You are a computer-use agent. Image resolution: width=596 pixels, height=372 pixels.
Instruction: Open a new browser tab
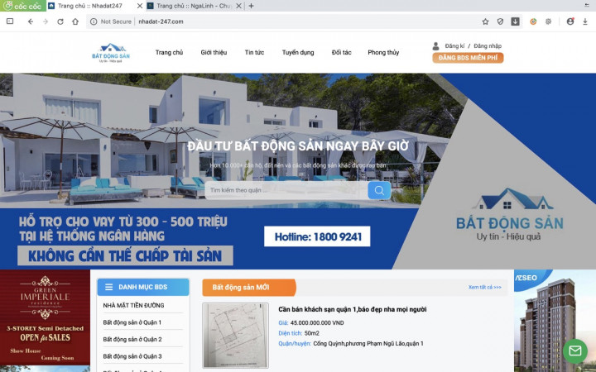(251, 6)
